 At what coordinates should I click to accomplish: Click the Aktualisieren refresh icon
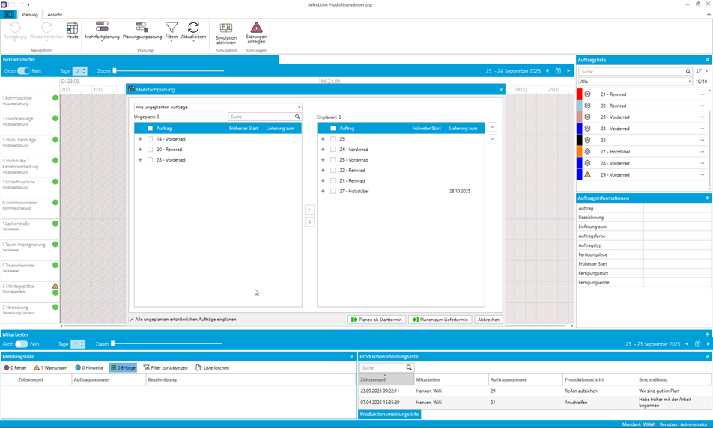click(x=193, y=28)
